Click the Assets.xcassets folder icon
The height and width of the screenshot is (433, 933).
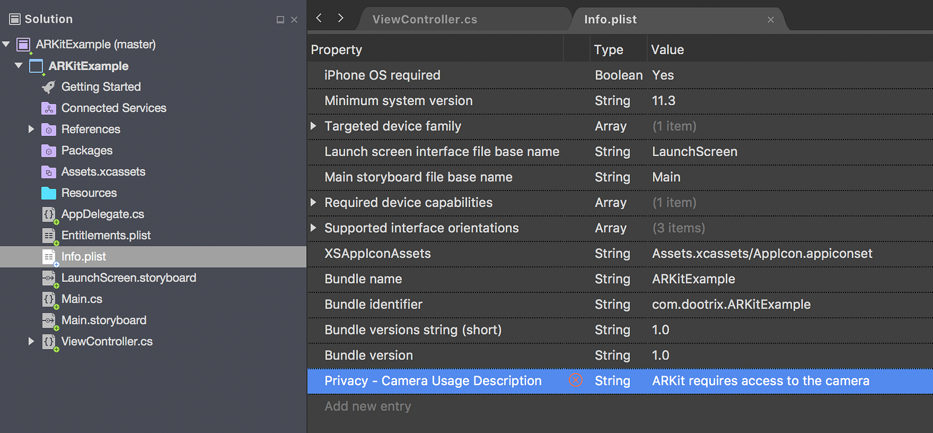[49, 172]
